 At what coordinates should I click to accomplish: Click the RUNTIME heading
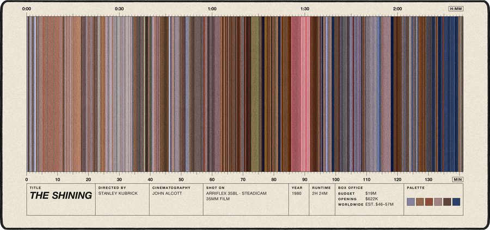[321, 188]
